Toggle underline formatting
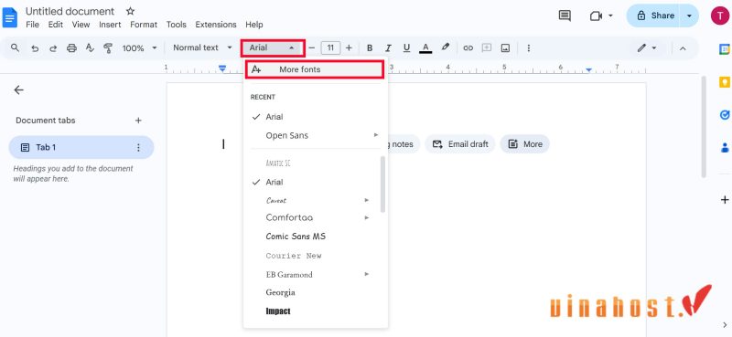Screen dimensions: 732x337 coord(406,48)
